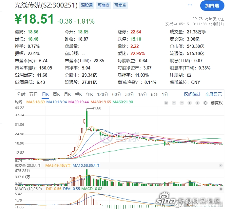
Task: Switch to the 分时 chart tab
Action: pos(21,94)
